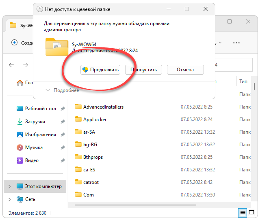
Task: Click the pin icon next to Рабочий стол
Action: (x=63, y=109)
